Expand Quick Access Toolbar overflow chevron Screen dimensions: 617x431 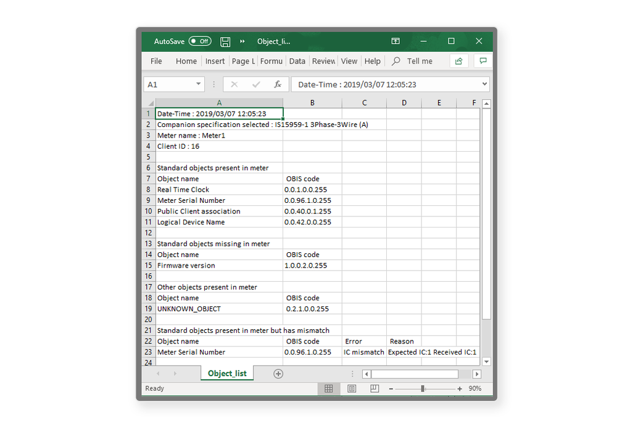click(242, 41)
